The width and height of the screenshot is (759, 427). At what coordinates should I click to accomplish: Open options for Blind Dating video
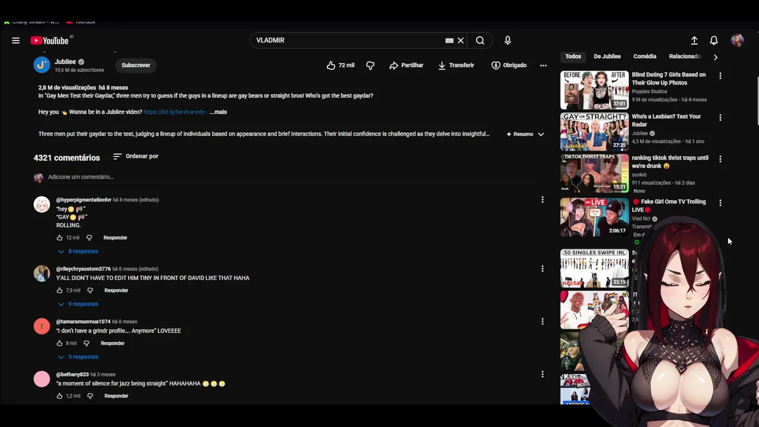[720, 76]
